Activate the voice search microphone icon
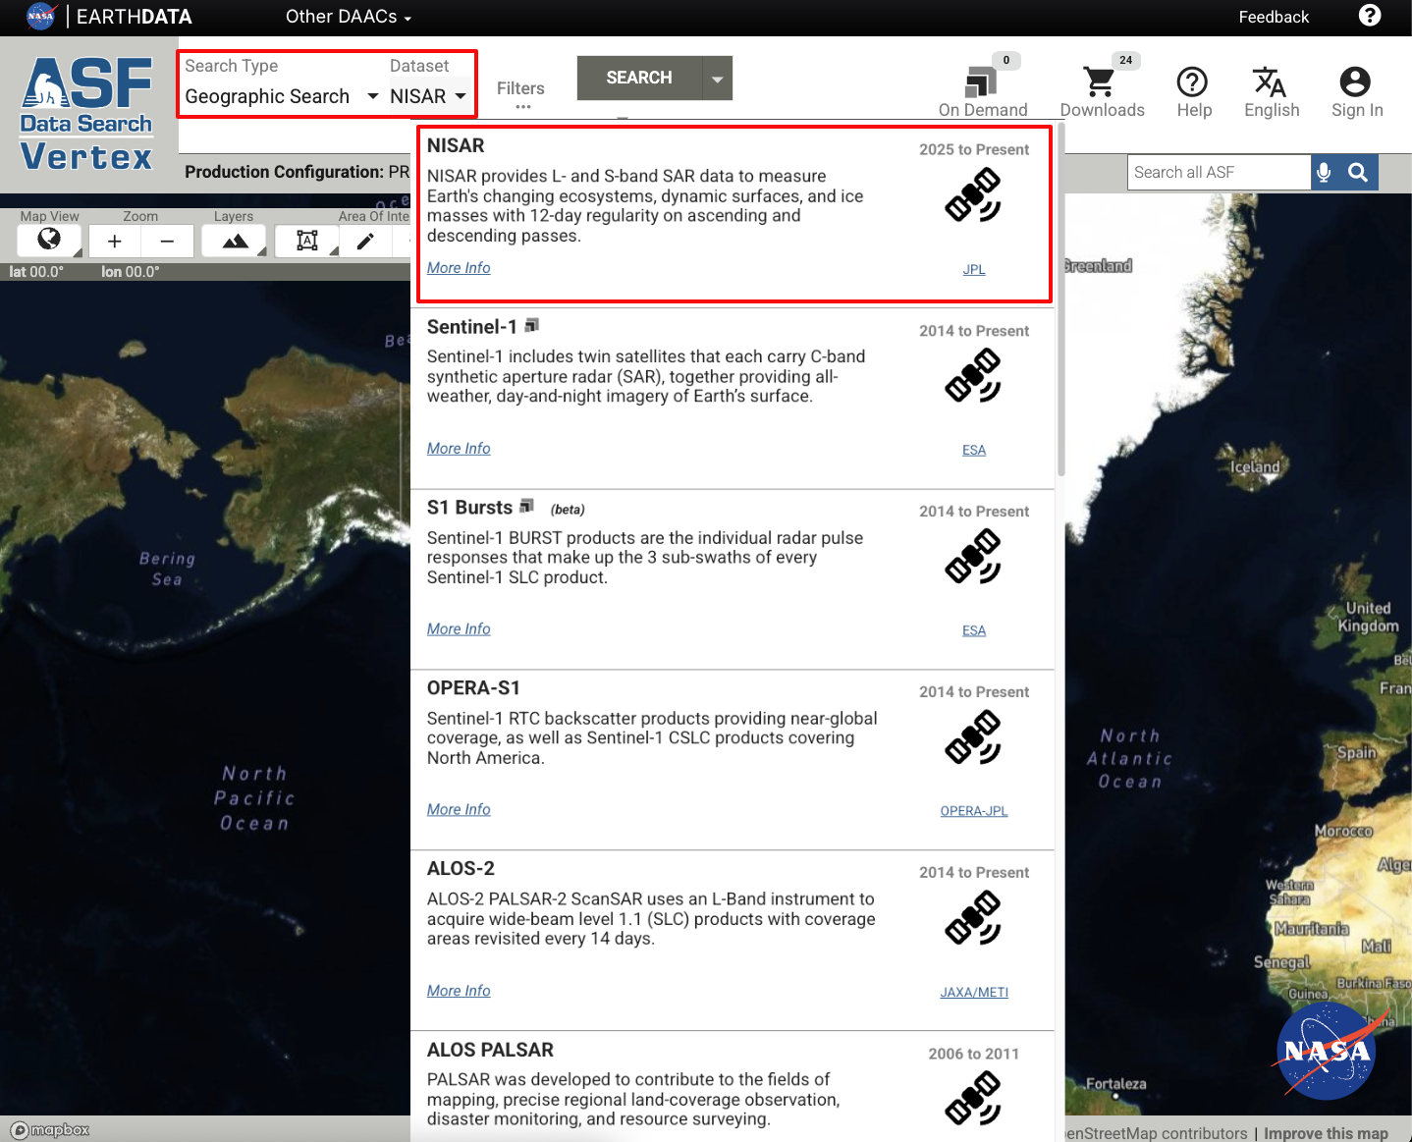This screenshot has height=1142, width=1412. [1323, 172]
